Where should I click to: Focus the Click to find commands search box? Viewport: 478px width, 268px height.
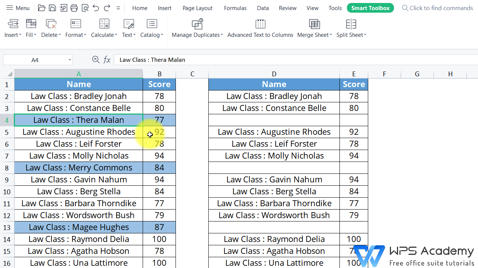tap(437, 8)
